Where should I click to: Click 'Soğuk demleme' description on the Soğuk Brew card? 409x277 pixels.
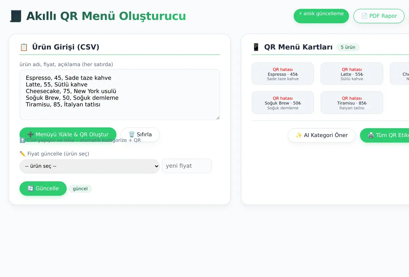point(283,108)
